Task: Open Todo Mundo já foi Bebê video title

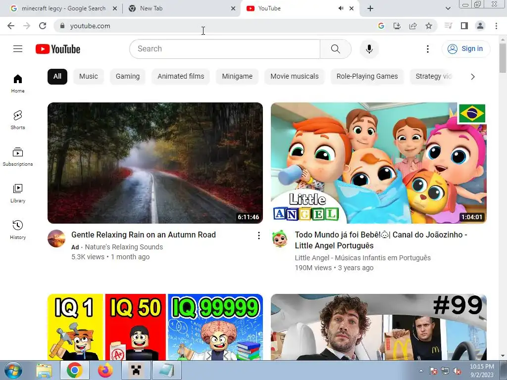Action: click(381, 240)
